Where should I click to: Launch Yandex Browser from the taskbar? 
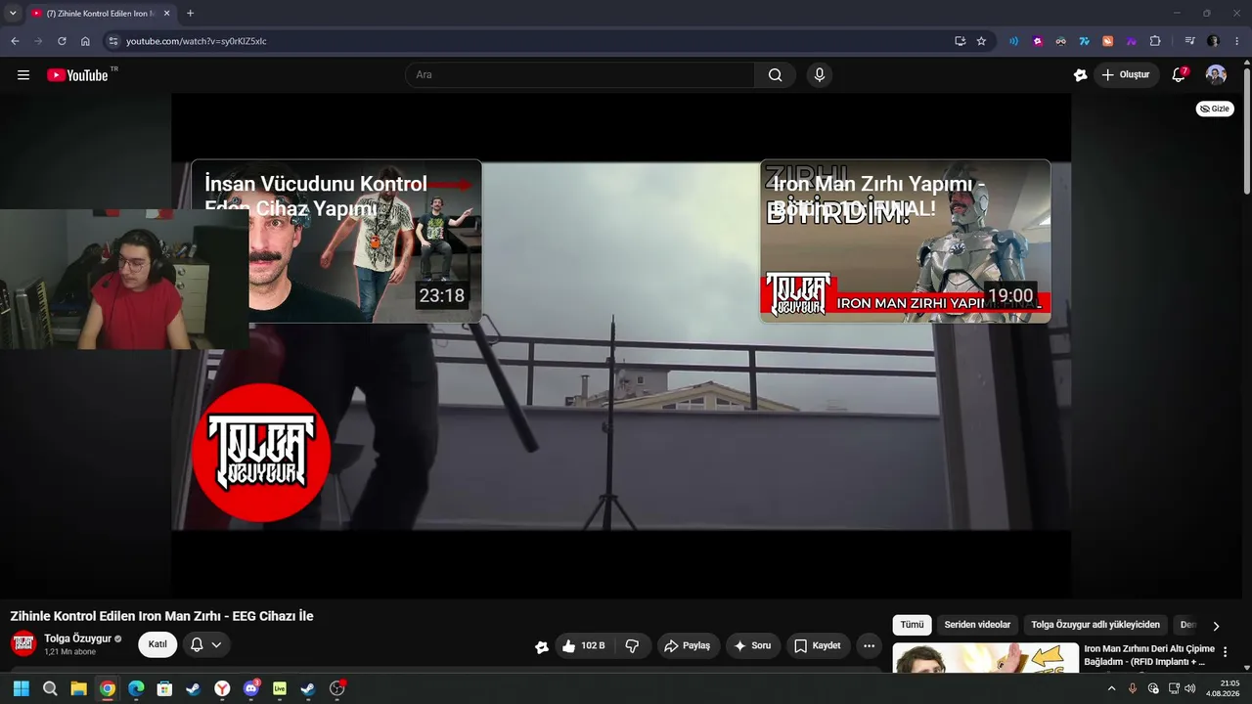click(x=223, y=688)
